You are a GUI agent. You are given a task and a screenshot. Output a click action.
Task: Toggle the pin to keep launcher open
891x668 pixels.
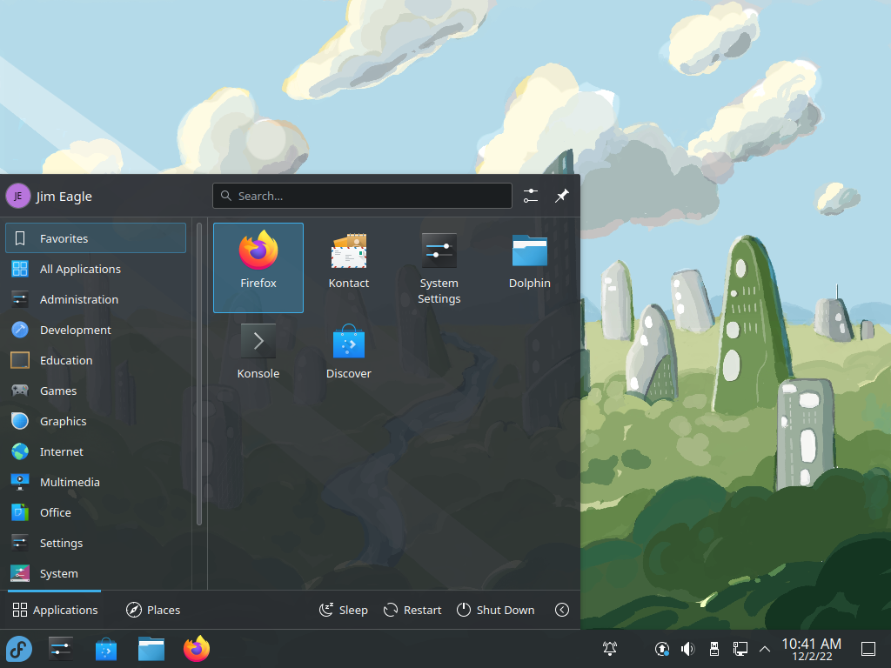click(561, 196)
